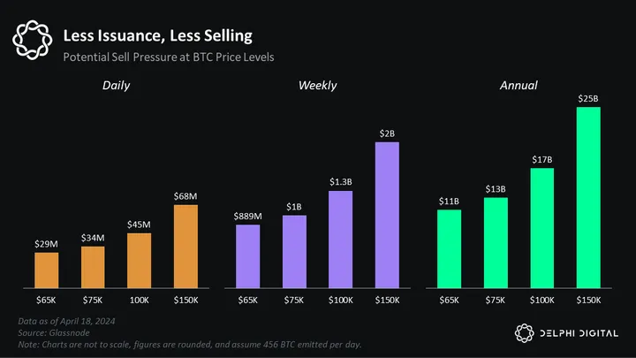Click the green $17B Annual bar
The height and width of the screenshot is (358, 636).
click(x=541, y=227)
